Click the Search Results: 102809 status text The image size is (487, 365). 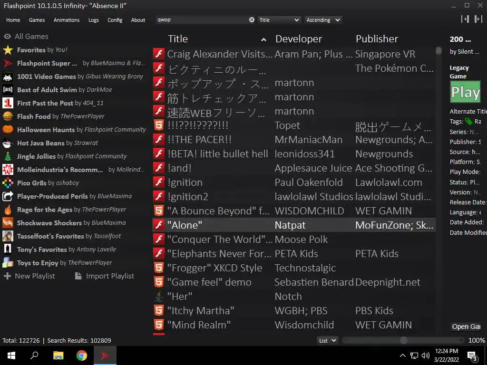tap(79, 340)
